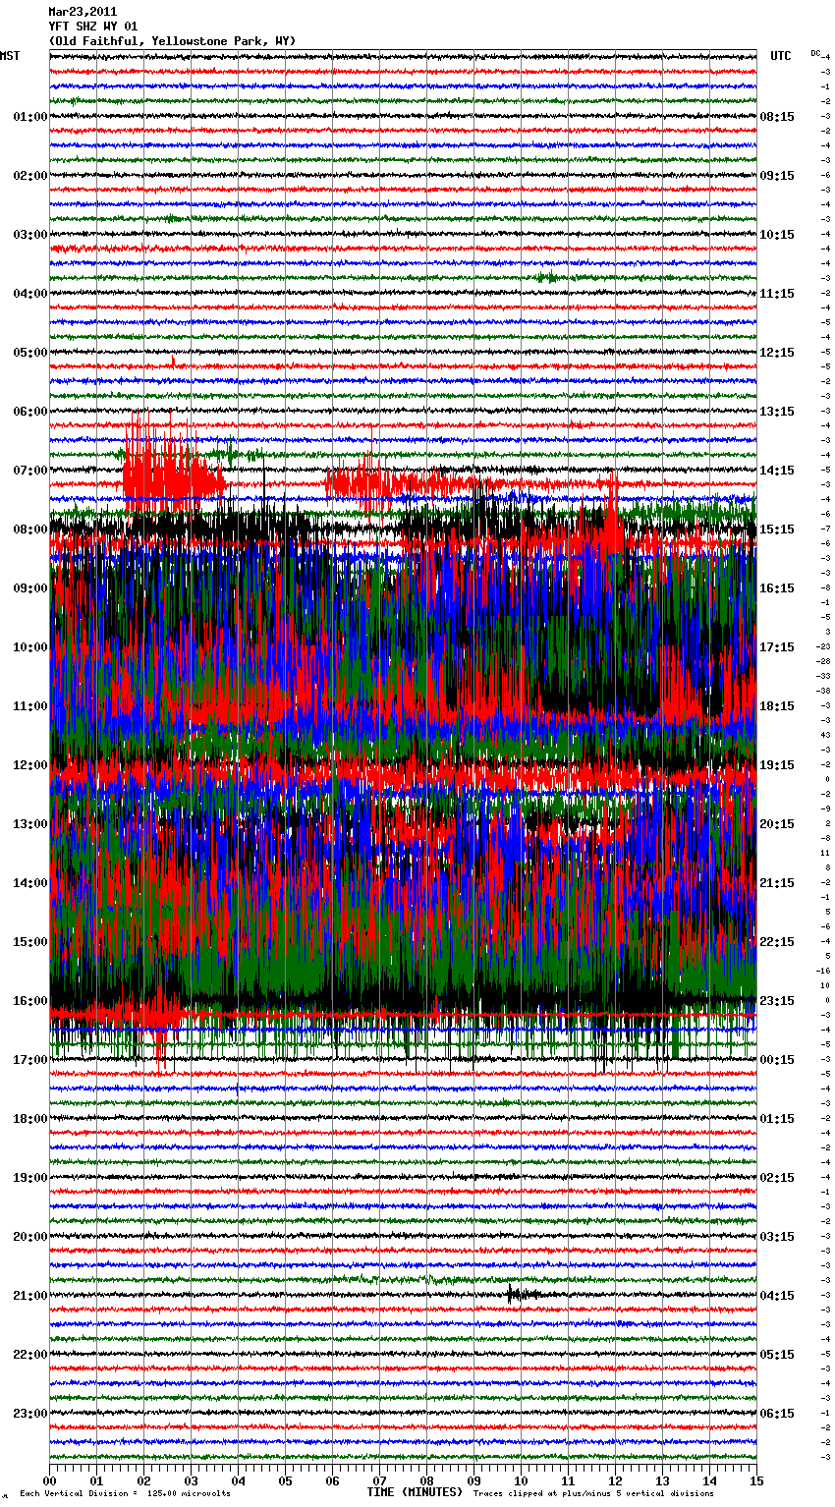Click the 18:00 MST time label
835x1507 pixels.
[30, 1119]
